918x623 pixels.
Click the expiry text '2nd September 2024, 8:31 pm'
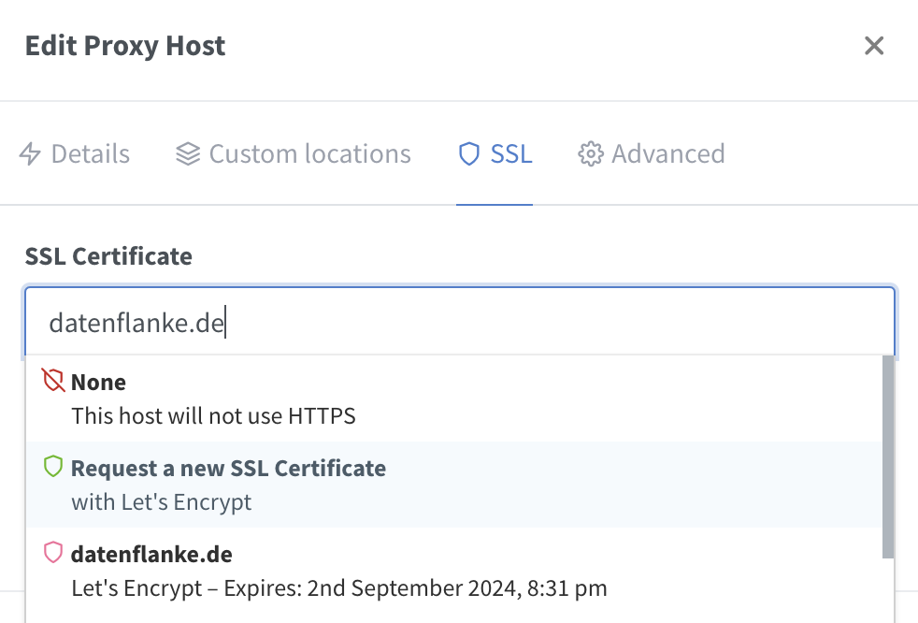[457, 587]
